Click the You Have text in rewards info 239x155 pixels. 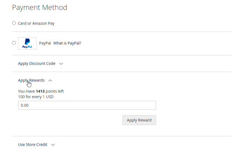point(26,91)
